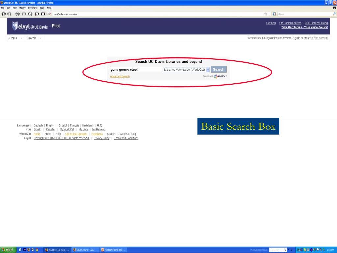The image size is (337, 253).
Task: Click the Google search input field
Action: point(305,14)
